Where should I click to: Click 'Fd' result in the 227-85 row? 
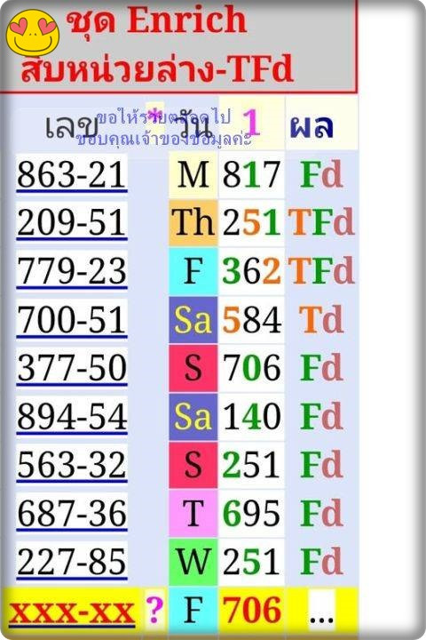[321, 561]
